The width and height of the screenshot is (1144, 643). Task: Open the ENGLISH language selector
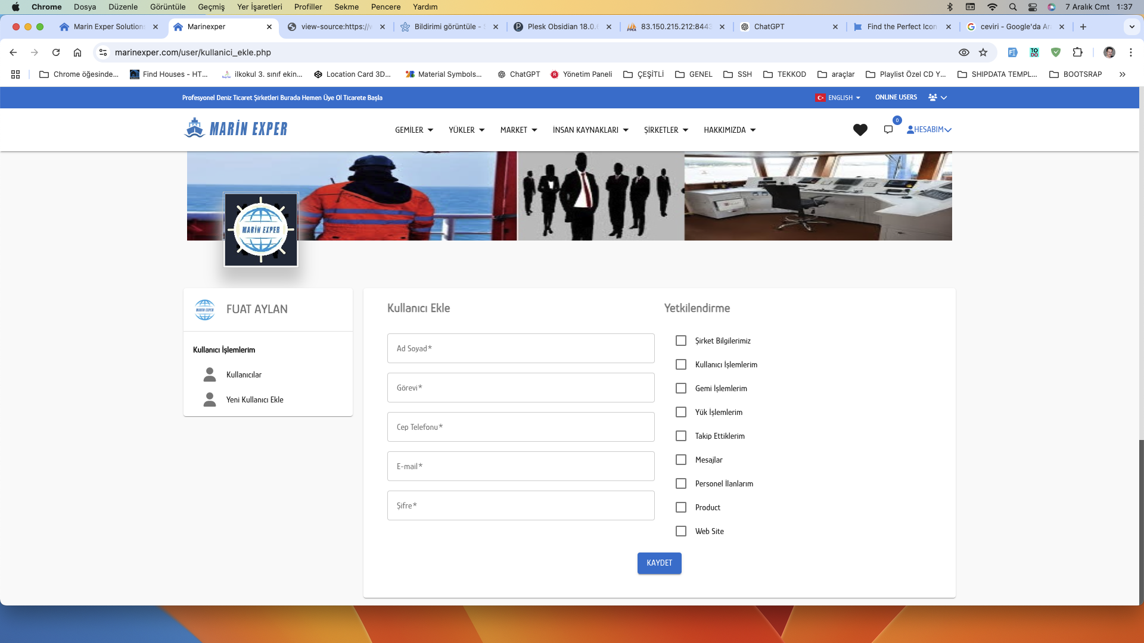click(x=838, y=98)
